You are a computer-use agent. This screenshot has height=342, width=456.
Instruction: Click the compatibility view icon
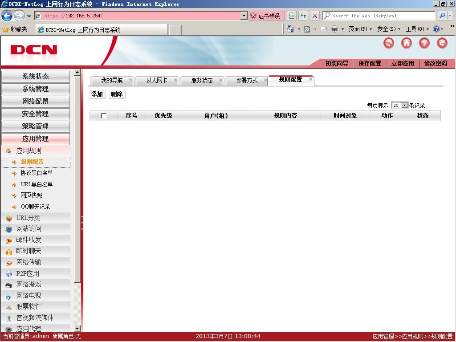tap(292, 16)
